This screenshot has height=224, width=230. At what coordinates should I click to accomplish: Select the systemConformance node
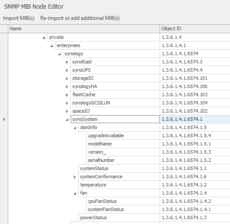pyautogui.click(x=119, y=177)
